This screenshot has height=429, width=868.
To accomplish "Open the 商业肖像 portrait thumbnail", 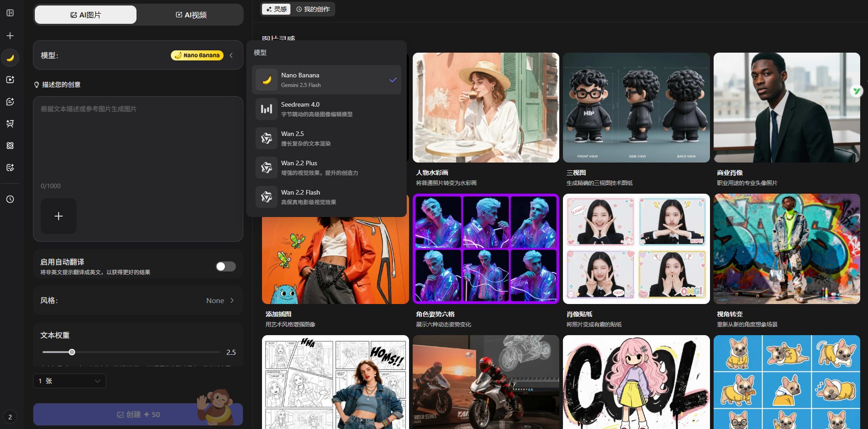I will pyautogui.click(x=786, y=108).
